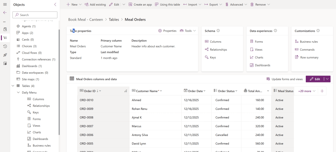The width and height of the screenshot is (336, 152).
Task: Open the Business rules link under Customizations
Action: pyautogui.click(x=308, y=42)
